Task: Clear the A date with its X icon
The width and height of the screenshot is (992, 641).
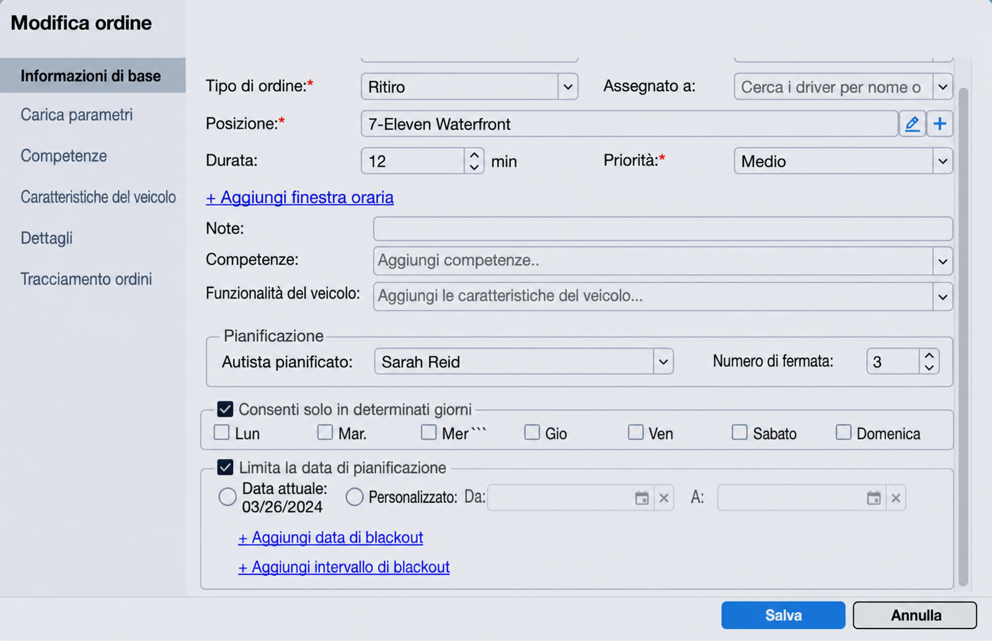Action: 896,498
